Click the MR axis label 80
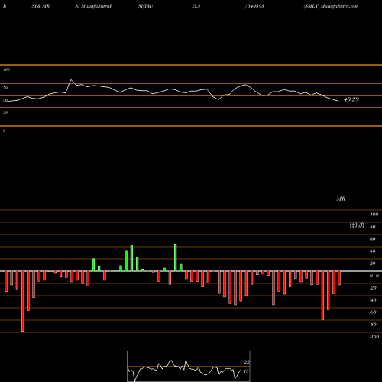This screenshot has height=382, width=382. (373, 227)
